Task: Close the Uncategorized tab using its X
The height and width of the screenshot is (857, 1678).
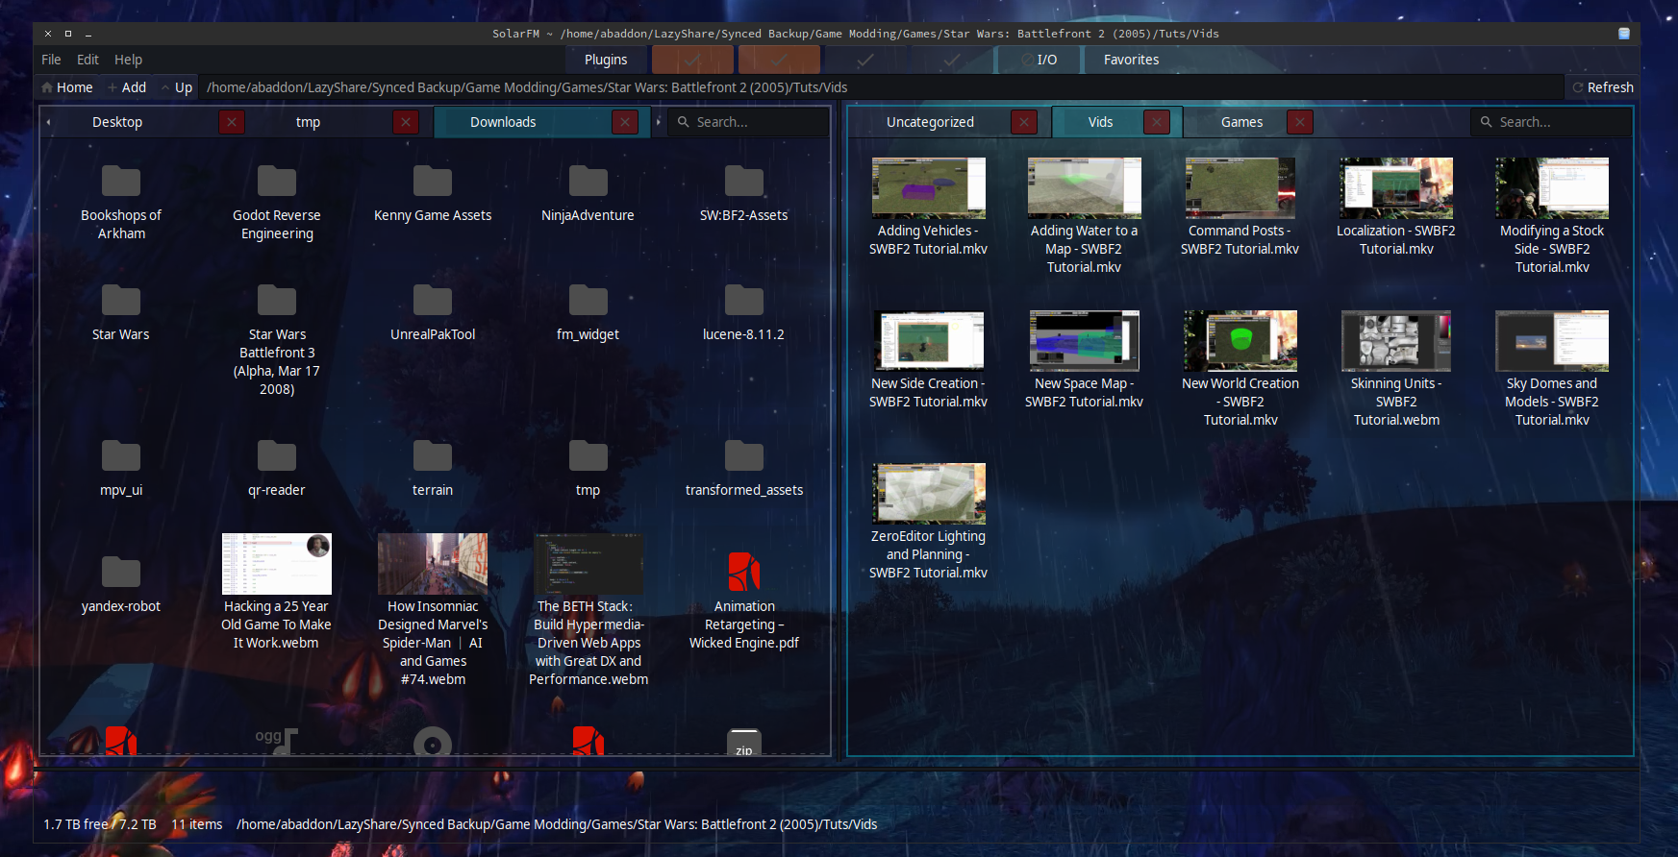Action: pos(1024,122)
